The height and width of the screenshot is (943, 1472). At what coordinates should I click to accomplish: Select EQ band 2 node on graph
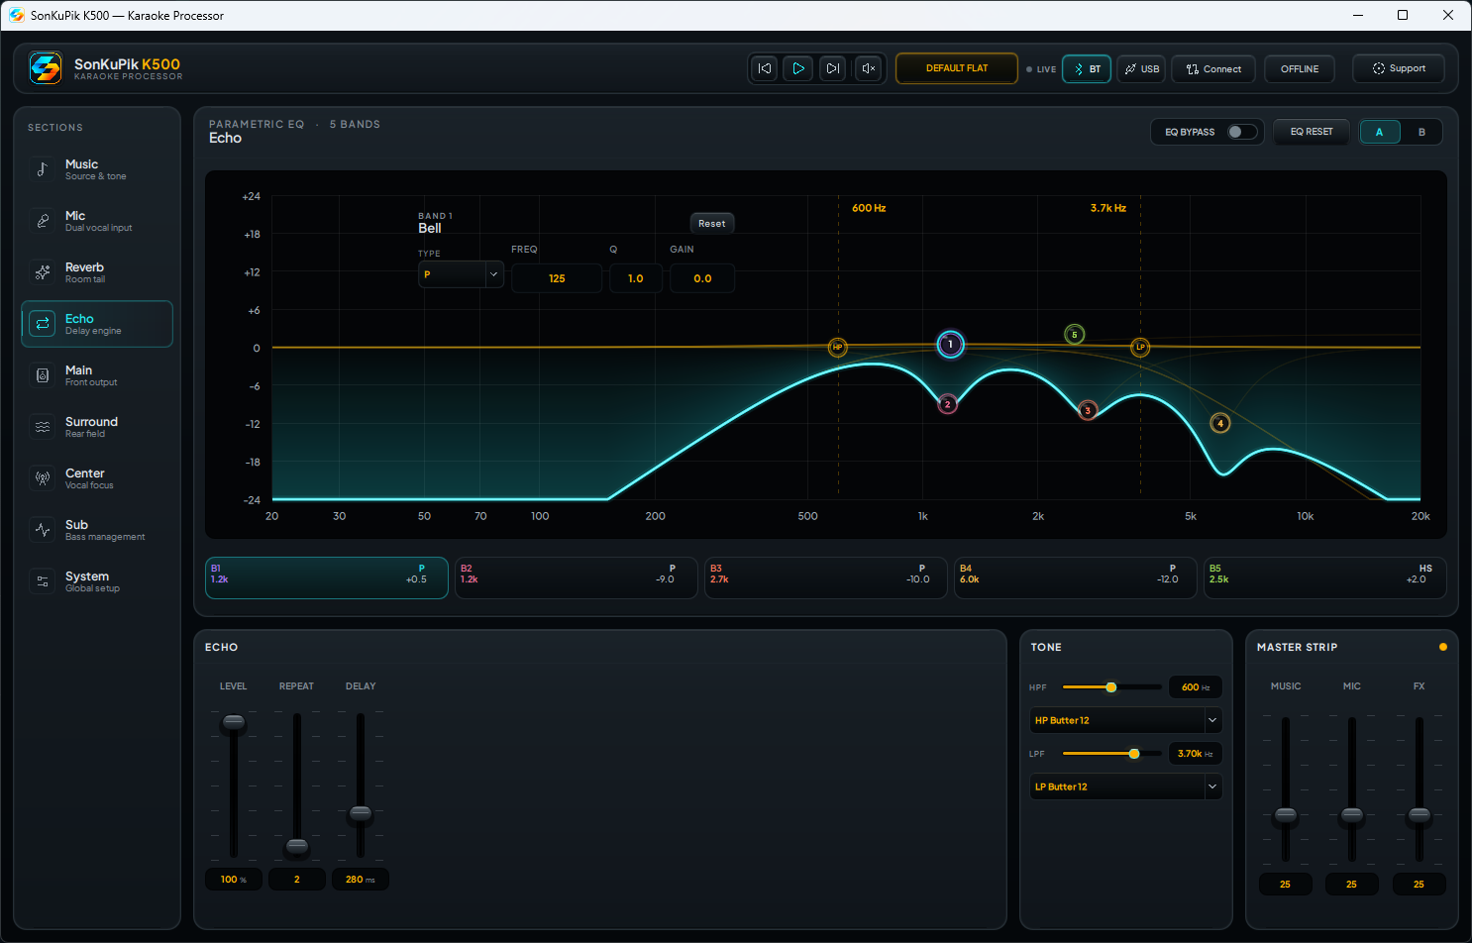(948, 404)
